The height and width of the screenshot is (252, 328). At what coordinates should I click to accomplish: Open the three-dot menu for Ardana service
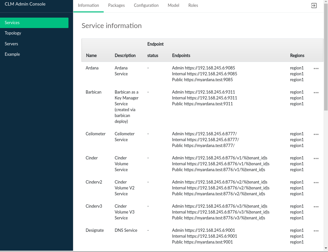pyautogui.click(x=316, y=68)
